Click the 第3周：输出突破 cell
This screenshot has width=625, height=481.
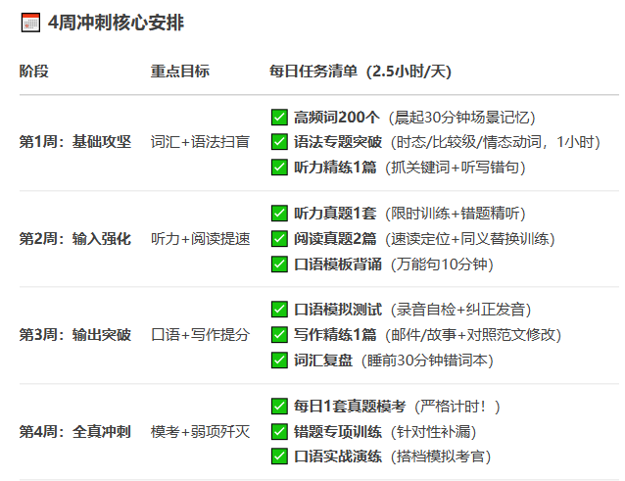tap(75, 335)
